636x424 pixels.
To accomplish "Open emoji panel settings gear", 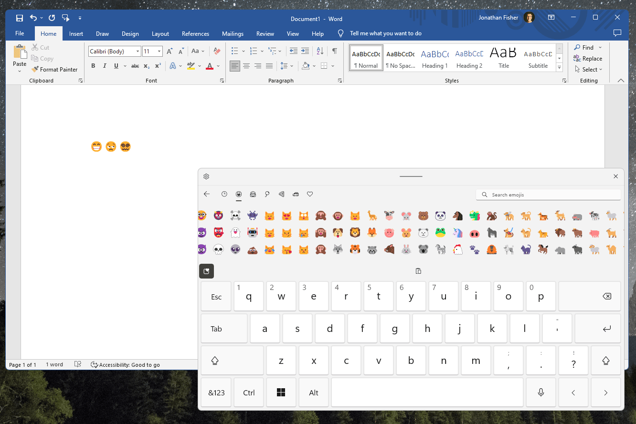I will point(206,176).
